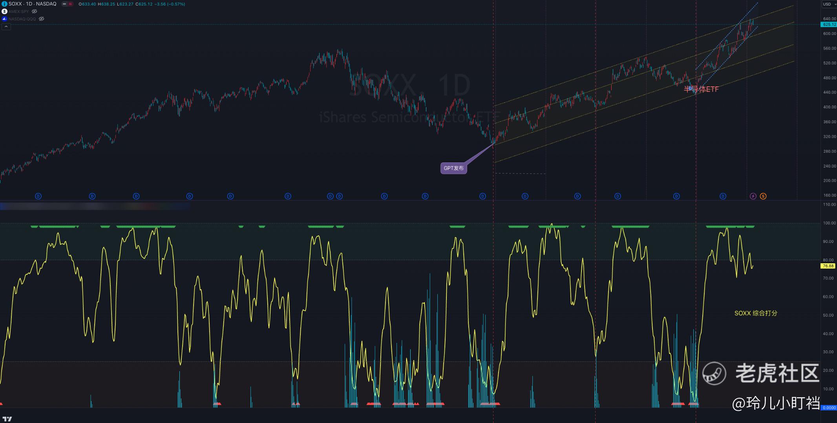The height and width of the screenshot is (423, 837).
Task: Open the purple lightning event marker
Action: click(x=753, y=196)
